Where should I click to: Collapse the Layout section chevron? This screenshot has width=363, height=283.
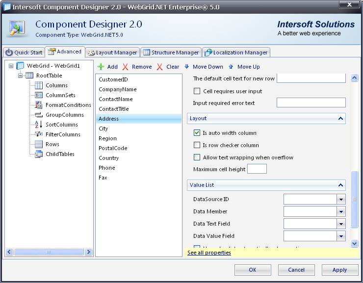tap(340, 119)
